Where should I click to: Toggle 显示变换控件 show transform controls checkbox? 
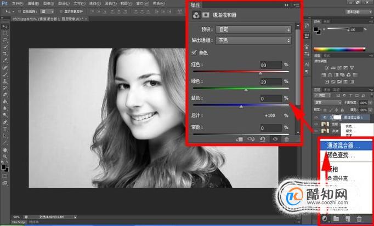coord(61,11)
